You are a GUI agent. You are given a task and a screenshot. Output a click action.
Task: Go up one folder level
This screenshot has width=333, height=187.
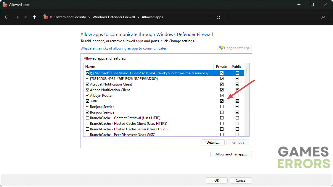click(x=35, y=17)
